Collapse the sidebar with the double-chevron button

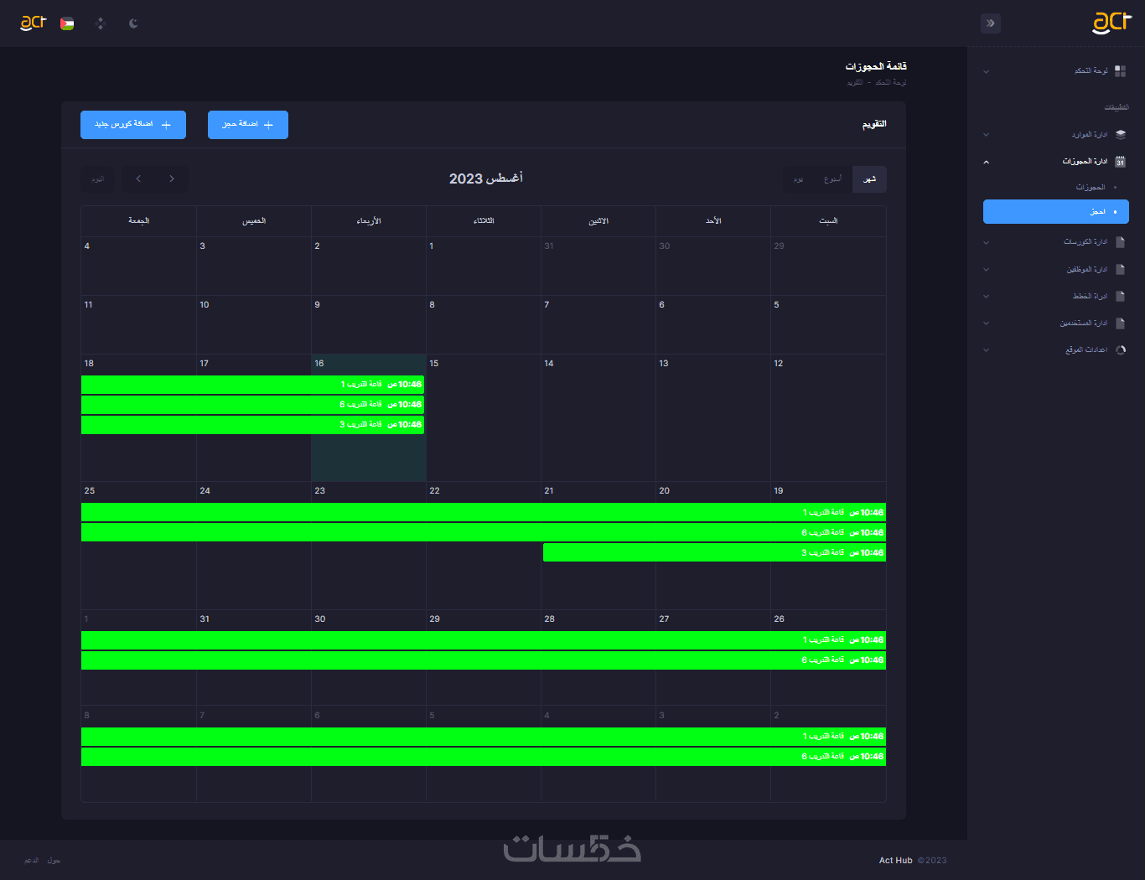pos(991,23)
